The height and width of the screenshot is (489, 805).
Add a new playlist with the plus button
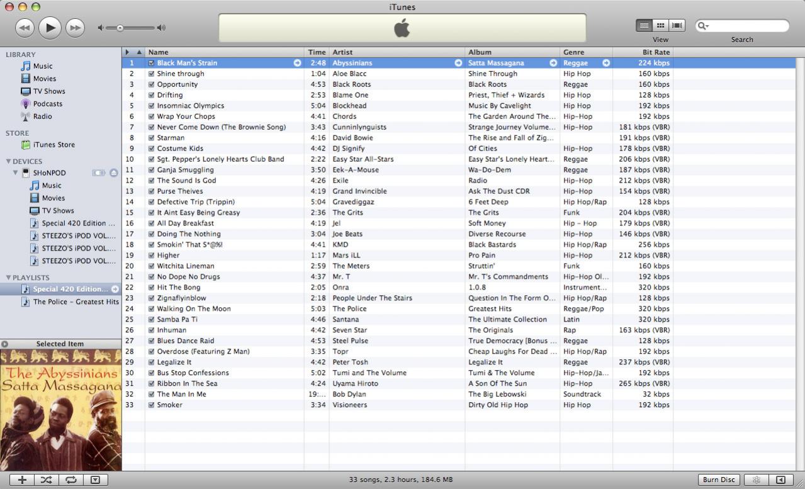(22, 480)
